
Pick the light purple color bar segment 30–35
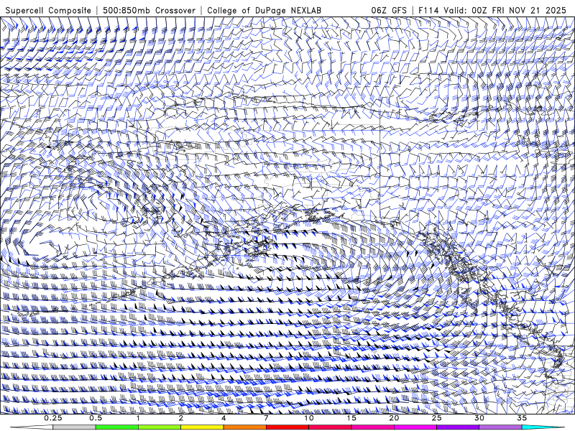pos(500,427)
